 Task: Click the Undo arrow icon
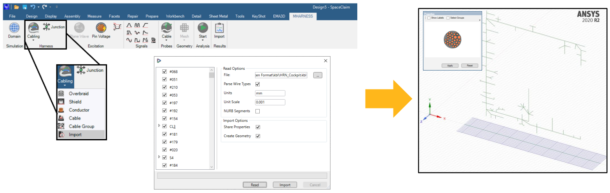click(x=33, y=7)
